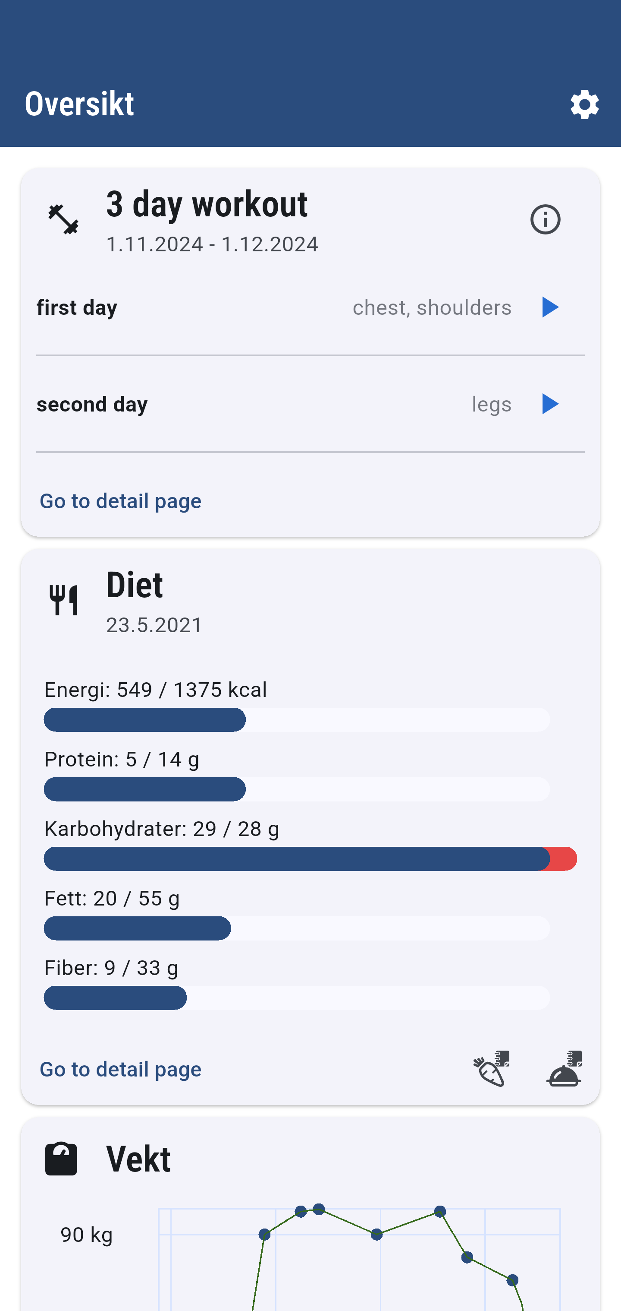Tap the dumbbell workout icon
The height and width of the screenshot is (1311, 621).
[x=63, y=220]
